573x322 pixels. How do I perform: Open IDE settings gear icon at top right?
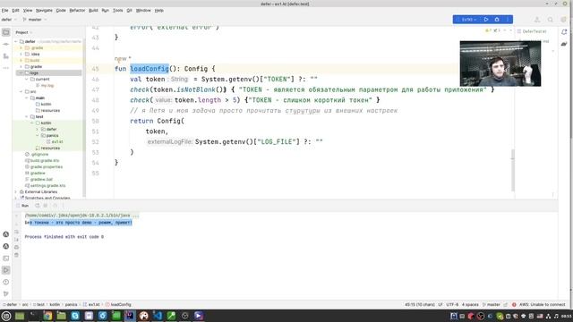click(x=563, y=20)
